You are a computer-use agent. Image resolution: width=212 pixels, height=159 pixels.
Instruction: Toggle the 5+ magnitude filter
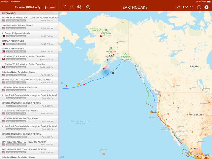(192, 7)
